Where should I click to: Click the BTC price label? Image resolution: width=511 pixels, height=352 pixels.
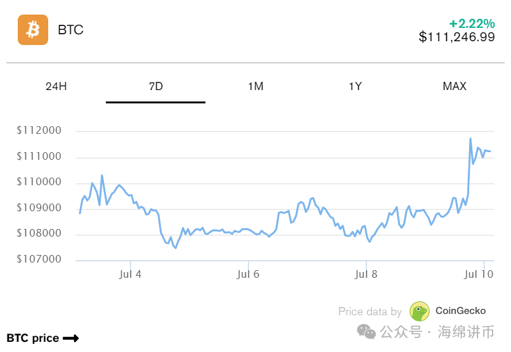tap(33, 338)
